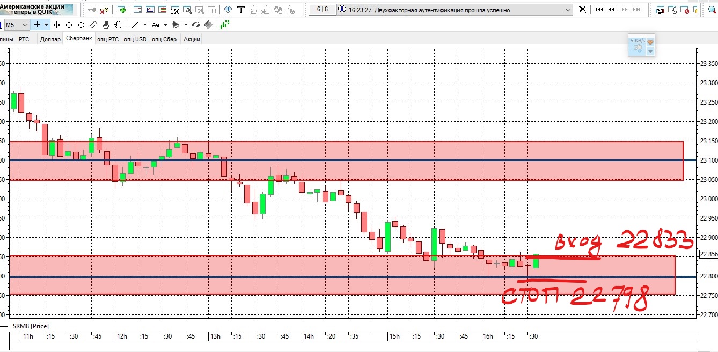Click the black X next to message box
This screenshot has height=352, width=718.
click(x=582, y=9)
